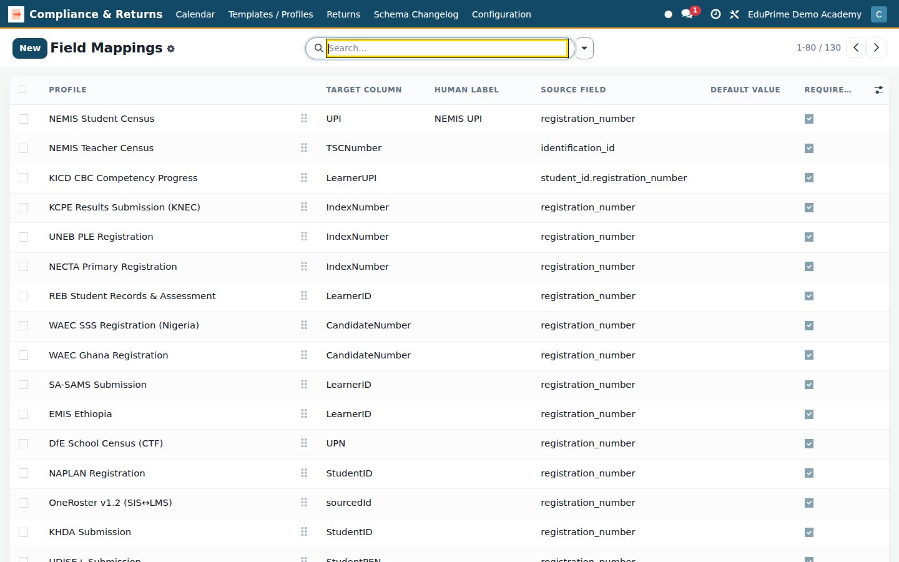
Task: Select all rows with header checkbox
Action: (x=23, y=89)
